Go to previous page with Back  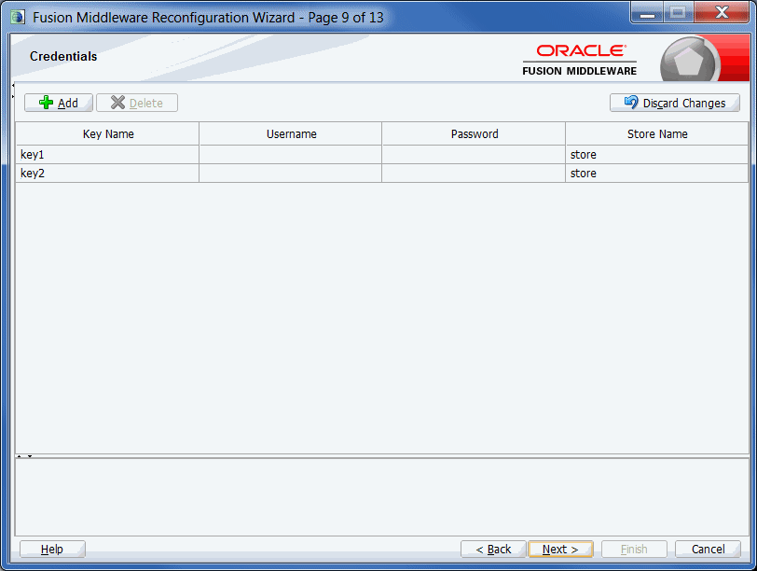(493, 550)
